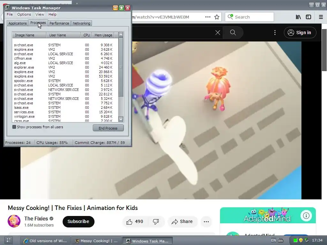Screen dimensions: 327x245
Task: Toggle the browser sidebar icon
Action: pyautogui.click(x=308, y=17)
